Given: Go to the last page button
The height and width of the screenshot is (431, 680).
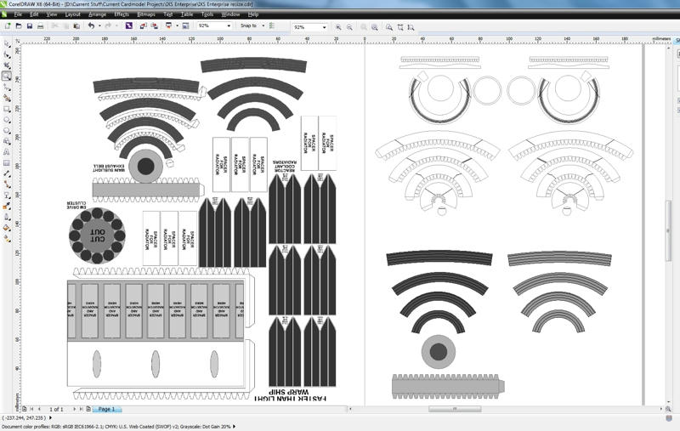Looking at the screenshot, I should 81,409.
